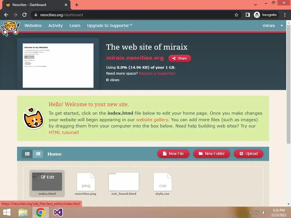Open Visual Studio from taskbar
The image size is (291, 218).
point(58,212)
